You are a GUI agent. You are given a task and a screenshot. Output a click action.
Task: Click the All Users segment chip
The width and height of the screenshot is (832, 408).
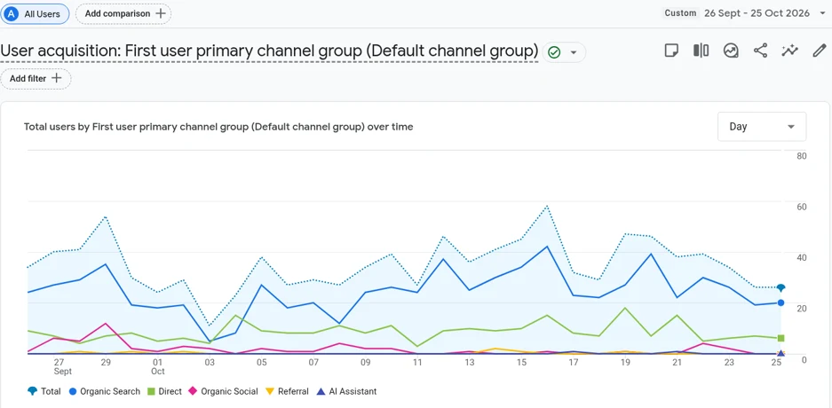tap(36, 14)
